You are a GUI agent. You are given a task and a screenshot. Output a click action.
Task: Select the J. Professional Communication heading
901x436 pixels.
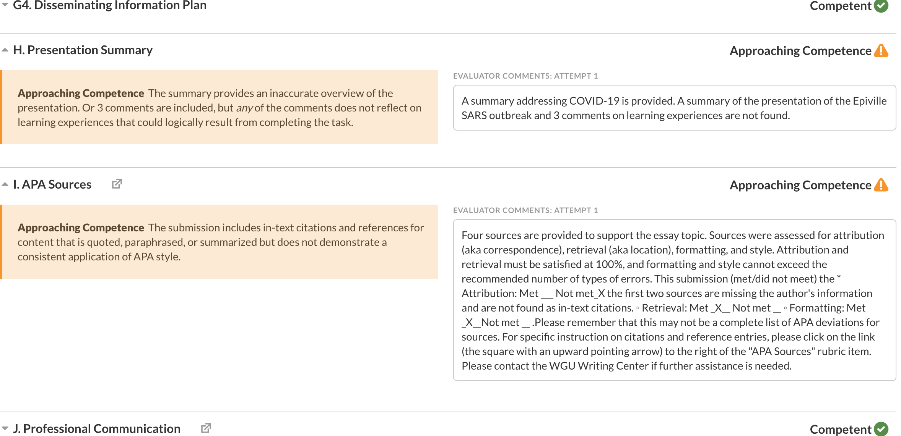[97, 428]
